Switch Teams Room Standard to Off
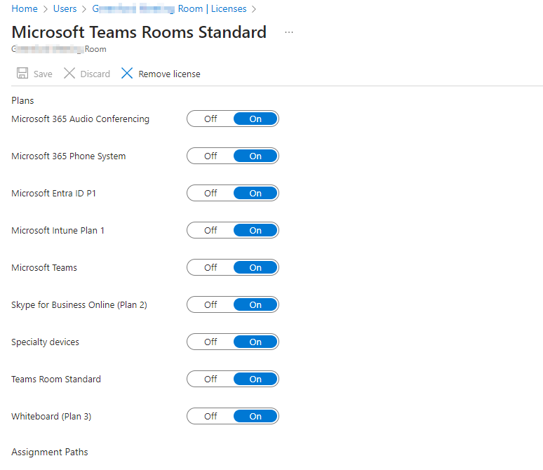Screen dimensions: 543x470 tap(210, 379)
